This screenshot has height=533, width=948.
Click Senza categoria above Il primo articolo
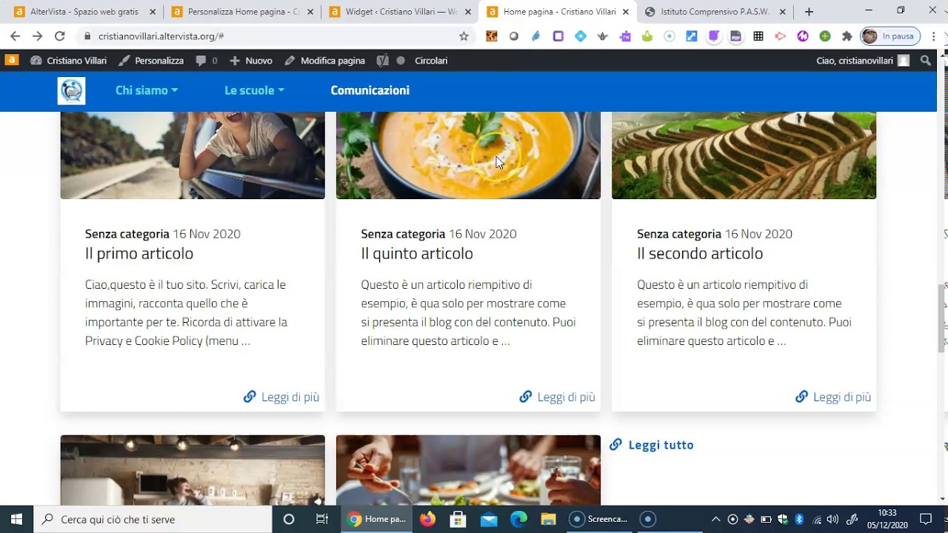click(127, 234)
